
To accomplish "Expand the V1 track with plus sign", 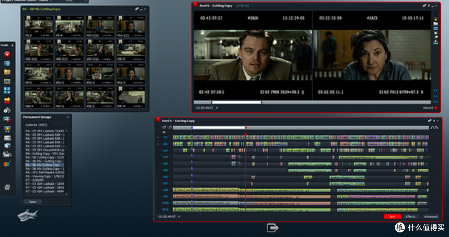I will (158, 137).
